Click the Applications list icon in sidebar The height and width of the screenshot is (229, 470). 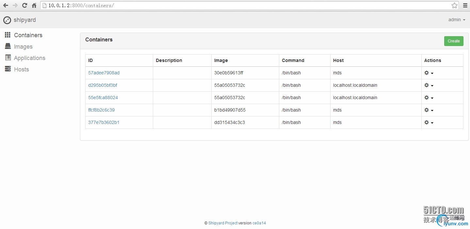point(8,58)
